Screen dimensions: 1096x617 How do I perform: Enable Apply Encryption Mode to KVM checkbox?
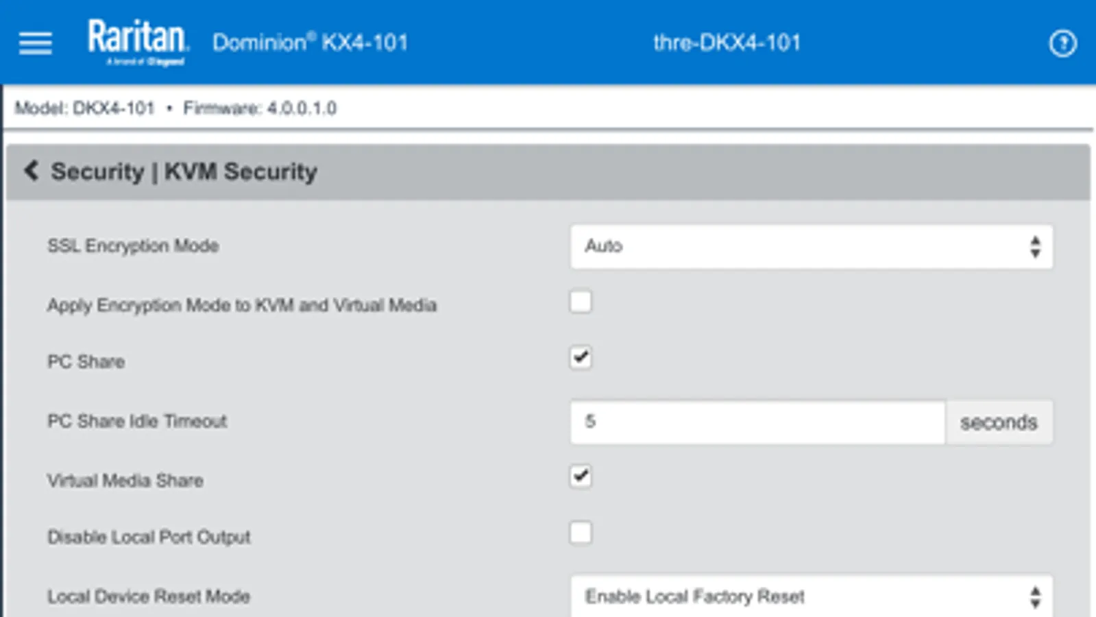tap(581, 302)
